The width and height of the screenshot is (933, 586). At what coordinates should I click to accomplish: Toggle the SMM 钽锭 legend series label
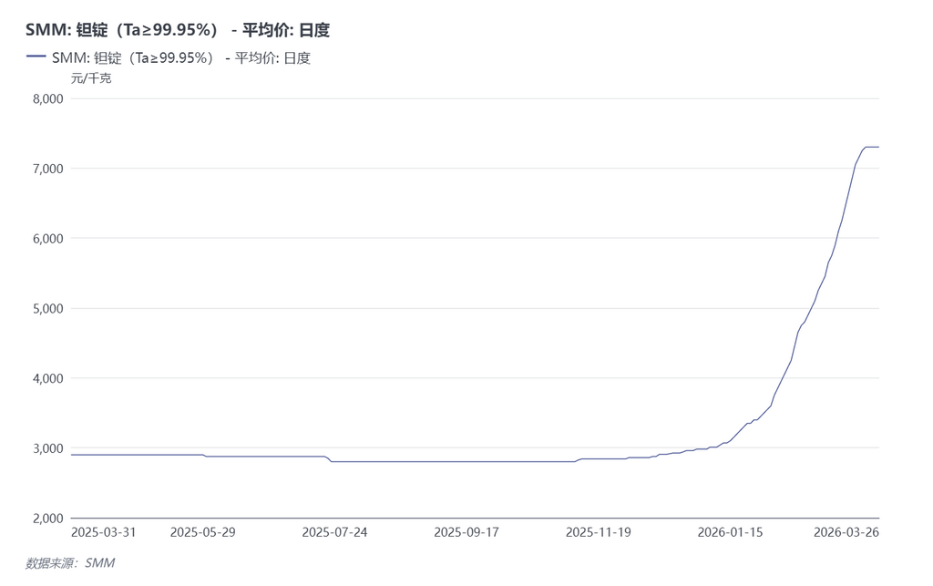click(x=180, y=57)
